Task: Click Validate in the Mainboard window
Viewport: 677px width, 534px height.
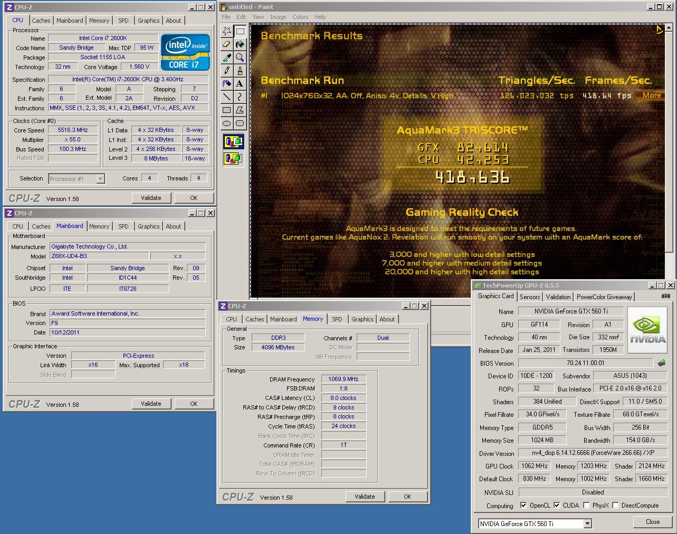Action: coord(151,404)
